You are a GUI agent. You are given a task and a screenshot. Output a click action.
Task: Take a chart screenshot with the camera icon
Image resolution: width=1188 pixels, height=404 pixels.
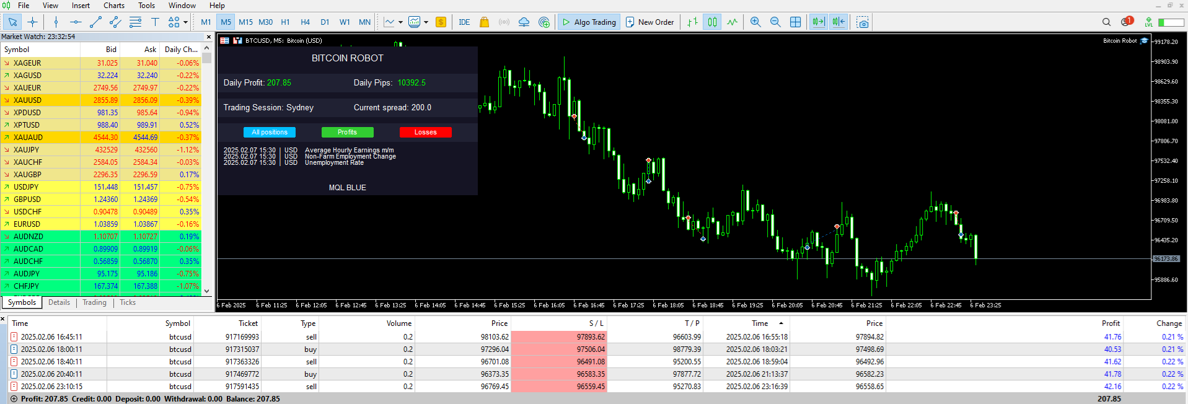point(863,22)
